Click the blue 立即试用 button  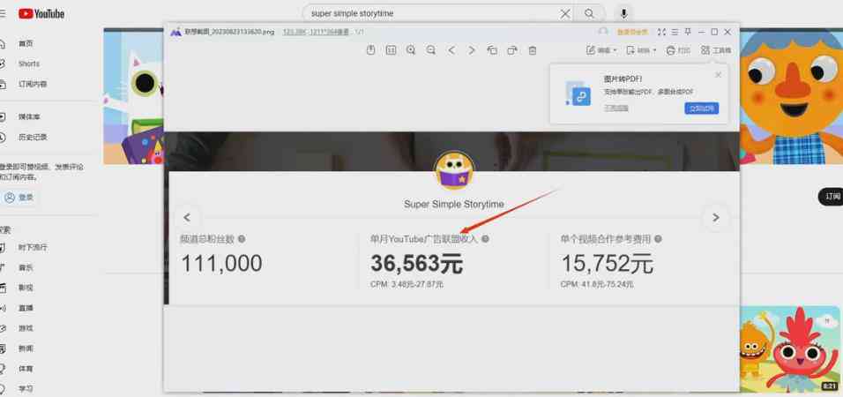702,109
